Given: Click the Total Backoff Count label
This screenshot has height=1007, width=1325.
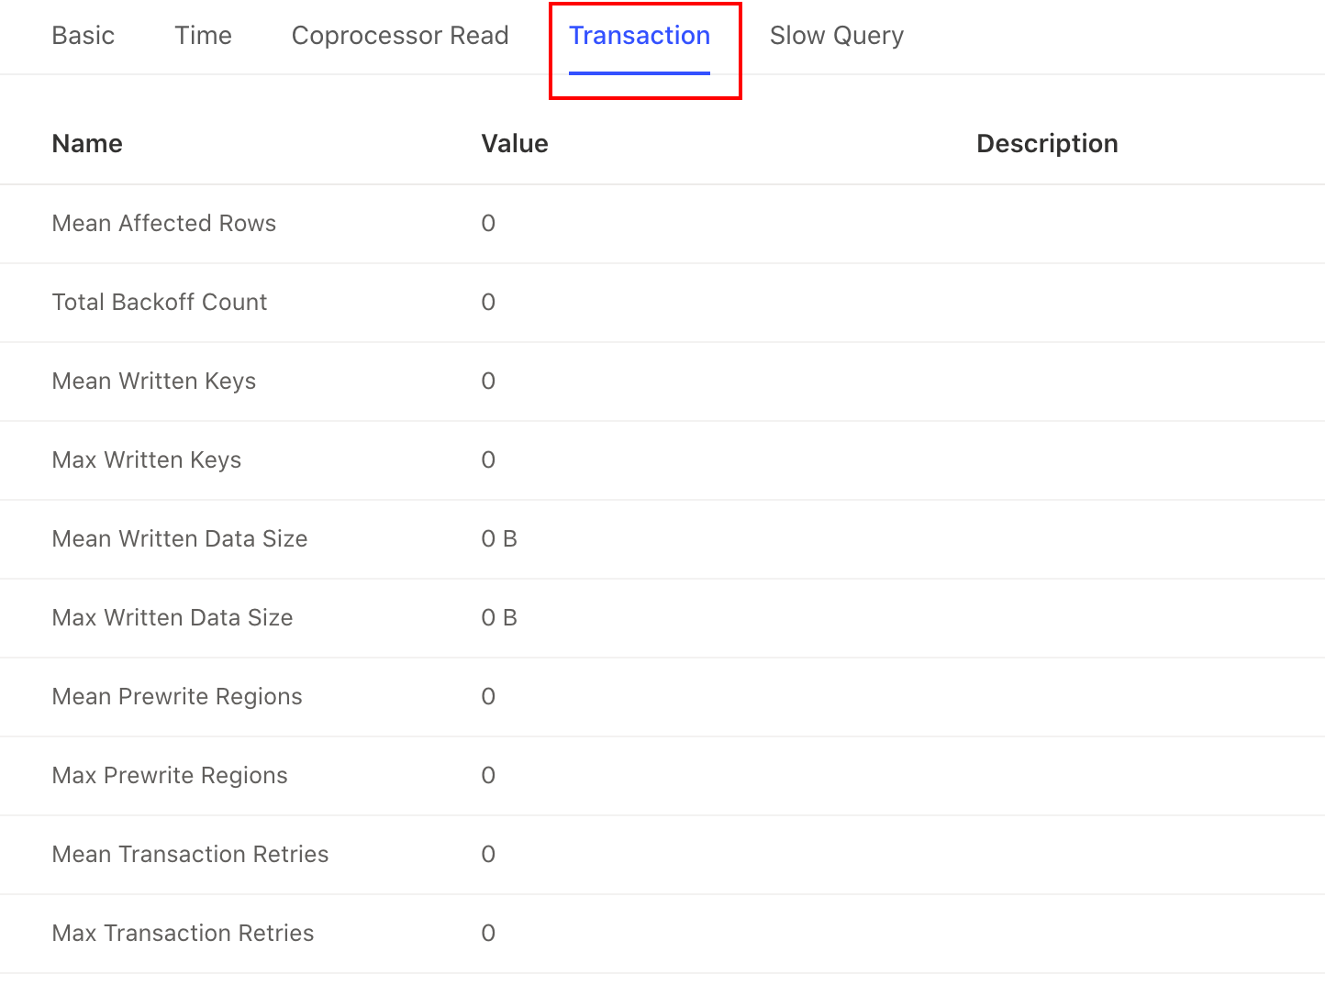Looking at the screenshot, I should coord(160,303).
